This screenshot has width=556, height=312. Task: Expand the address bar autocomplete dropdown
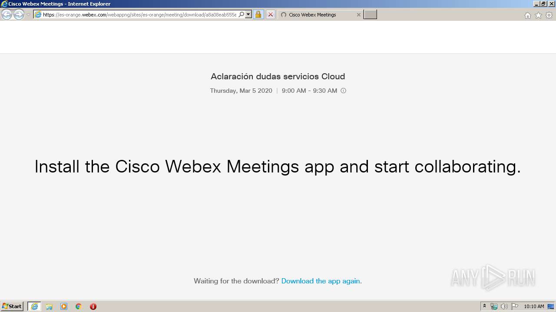pos(248,15)
